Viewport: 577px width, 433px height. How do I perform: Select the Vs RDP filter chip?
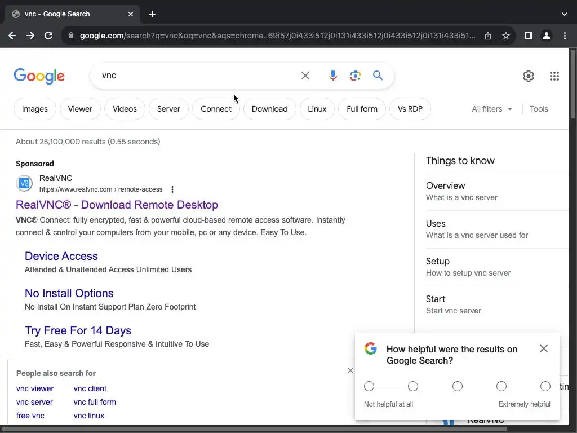coord(410,109)
